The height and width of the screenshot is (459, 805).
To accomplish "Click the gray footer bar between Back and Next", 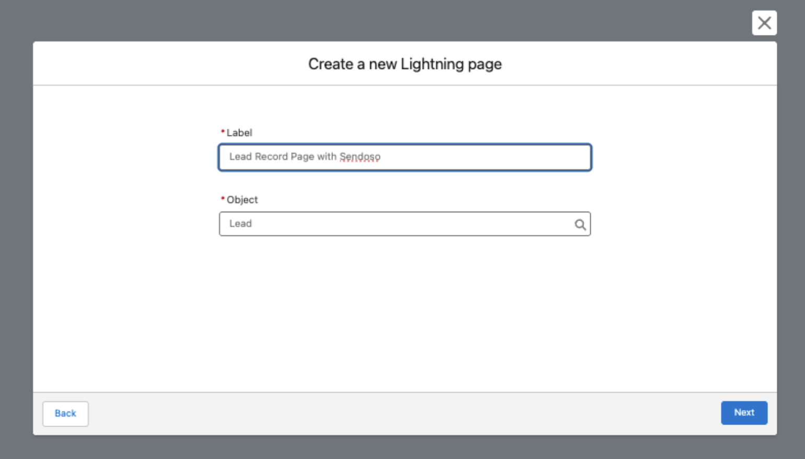I will (405, 414).
